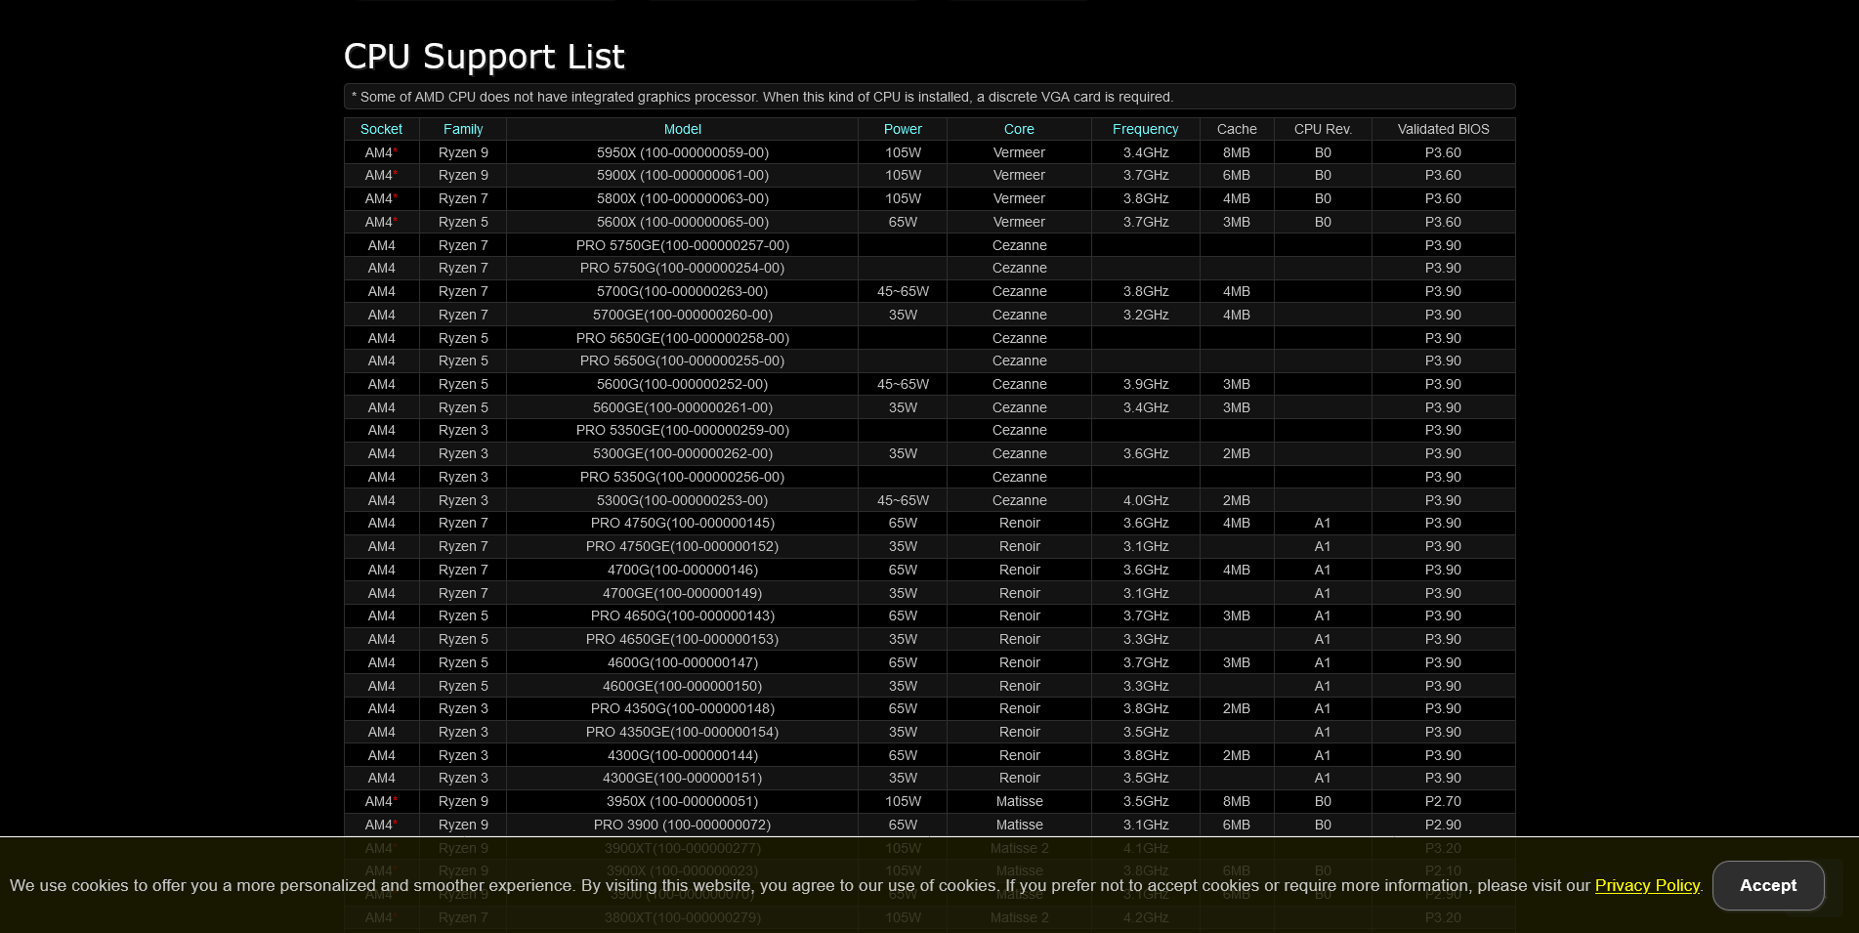Click 4.0GHz frequency in the 5300G row
This screenshot has height=933, width=1859.
click(1146, 500)
